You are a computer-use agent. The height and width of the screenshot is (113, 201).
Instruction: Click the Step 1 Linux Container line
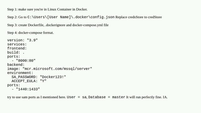(x=47, y=9)
